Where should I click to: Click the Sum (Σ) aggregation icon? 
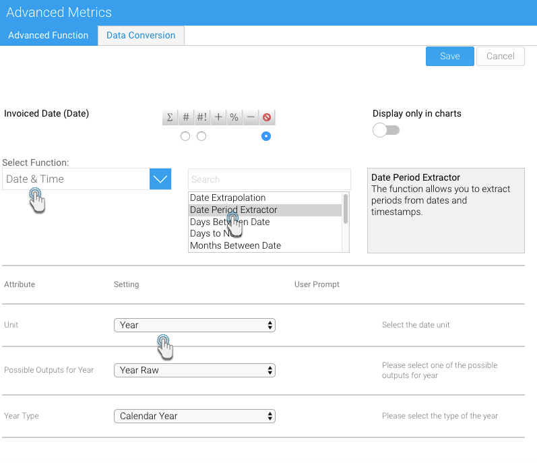(x=170, y=117)
